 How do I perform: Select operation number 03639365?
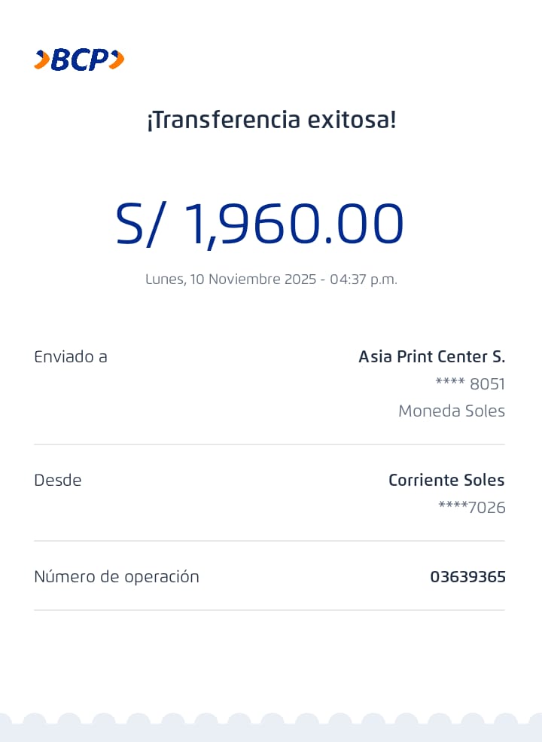[467, 577]
